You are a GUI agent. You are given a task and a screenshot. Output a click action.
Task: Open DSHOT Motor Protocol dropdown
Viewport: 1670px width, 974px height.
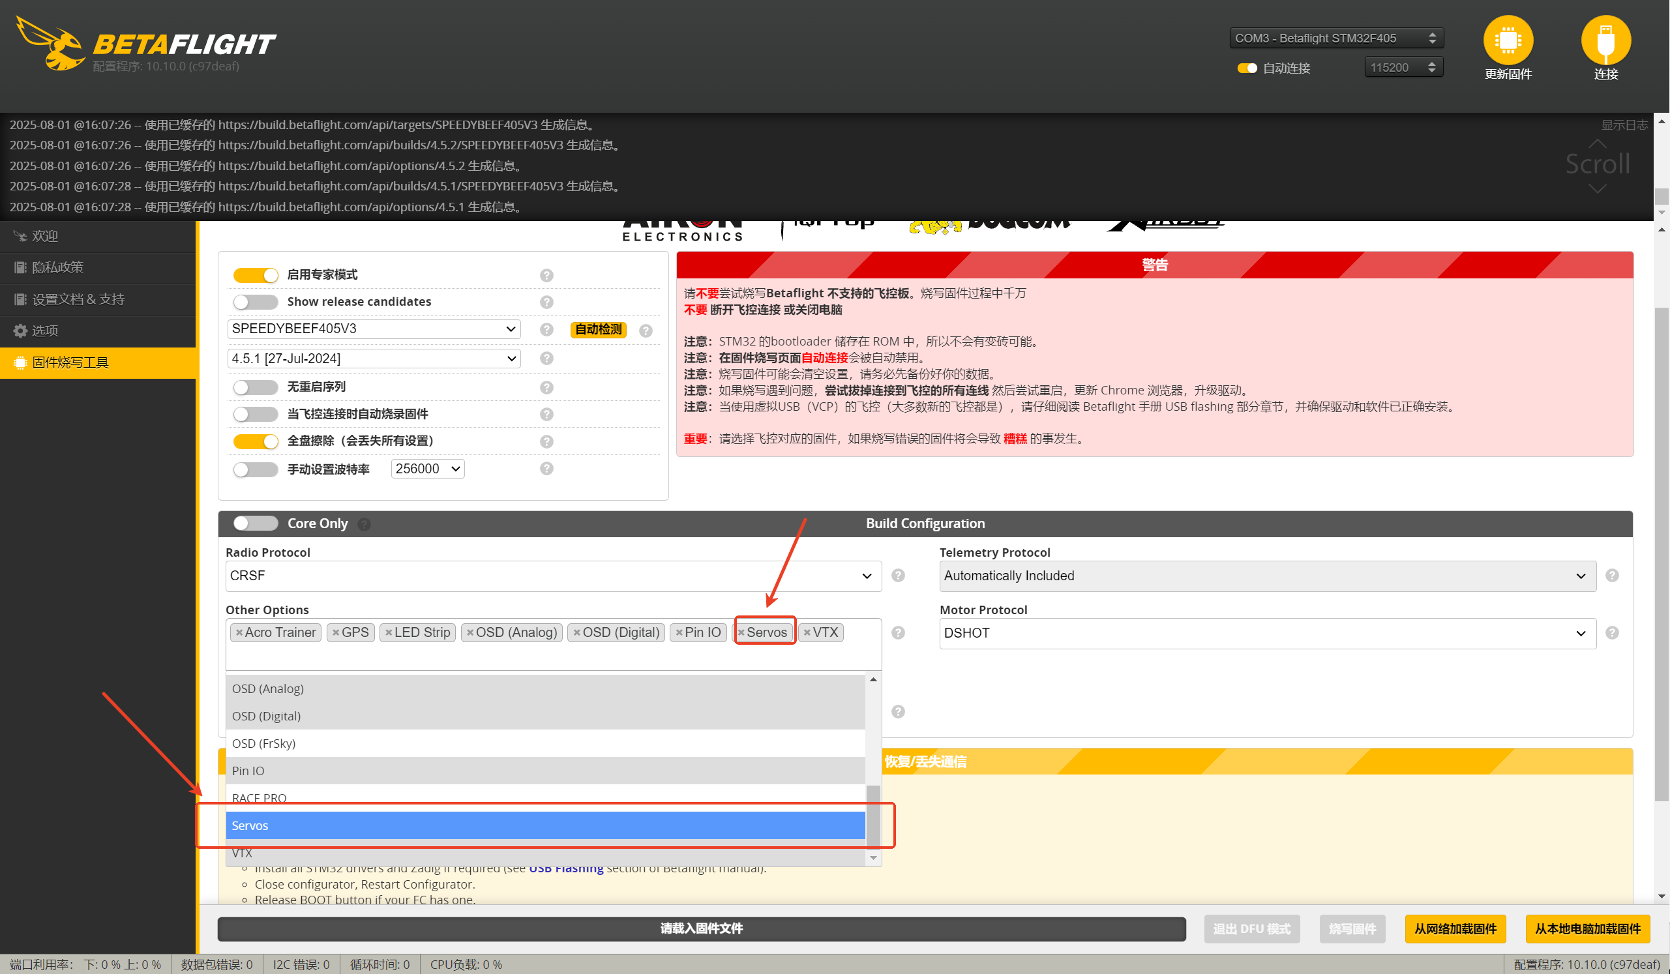coord(1267,633)
